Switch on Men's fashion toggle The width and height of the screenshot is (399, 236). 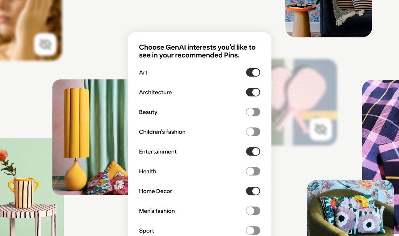pos(253,211)
